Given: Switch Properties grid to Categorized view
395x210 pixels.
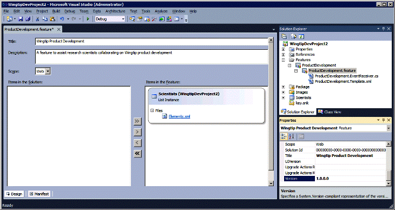Looking at the screenshot, I should coord(284,136).
